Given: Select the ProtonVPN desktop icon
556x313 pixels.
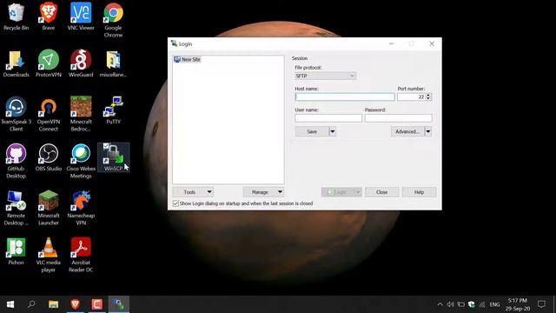Looking at the screenshot, I should pos(49,63).
